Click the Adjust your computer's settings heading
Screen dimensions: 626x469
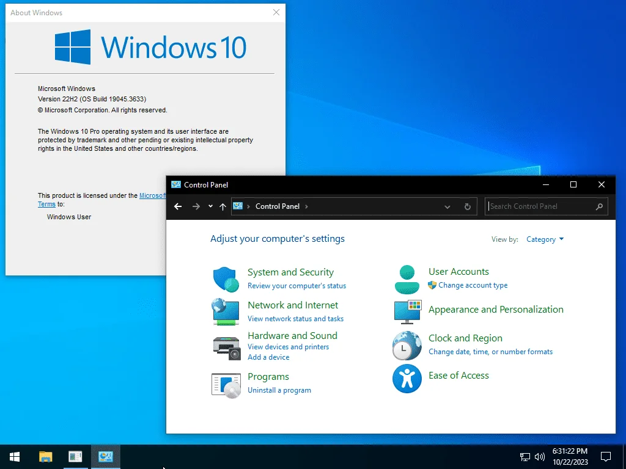pos(278,239)
